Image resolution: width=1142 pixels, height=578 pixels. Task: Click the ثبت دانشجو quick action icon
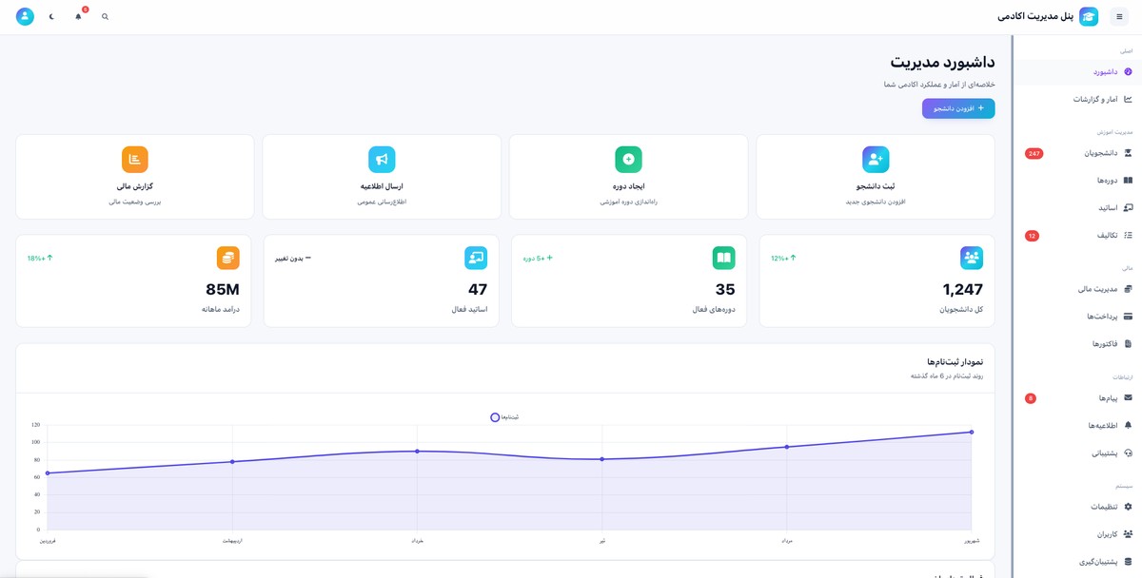click(876, 159)
